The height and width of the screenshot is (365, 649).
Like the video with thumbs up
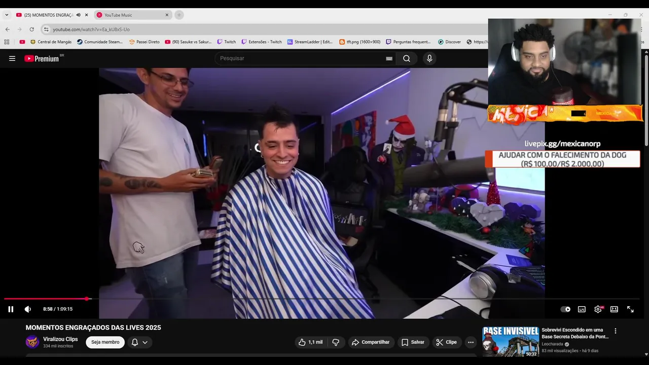(x=310, y=342)
